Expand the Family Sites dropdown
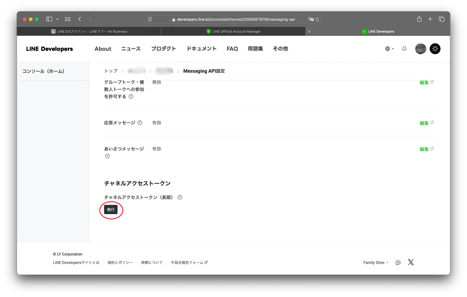Image resolution: width=467 pixels, height=297 pixels. [x=376, y=263]
